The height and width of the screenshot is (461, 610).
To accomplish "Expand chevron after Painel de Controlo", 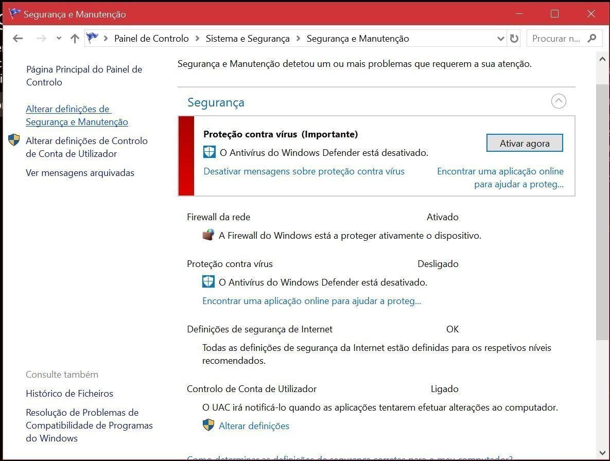I will (197, 39).
